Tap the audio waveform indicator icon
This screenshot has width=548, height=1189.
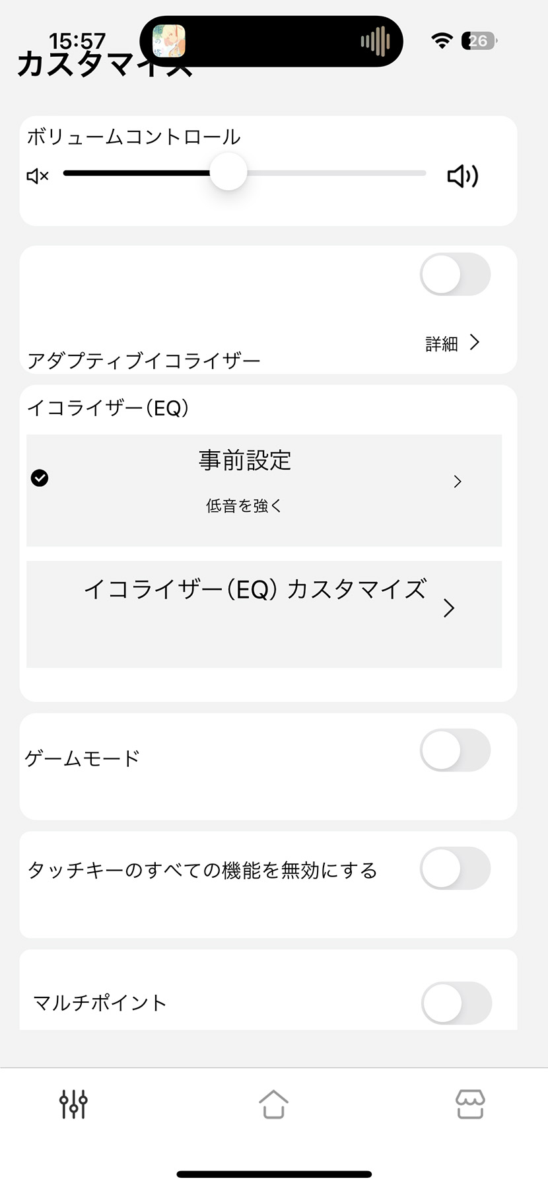(x=375, y=42)
